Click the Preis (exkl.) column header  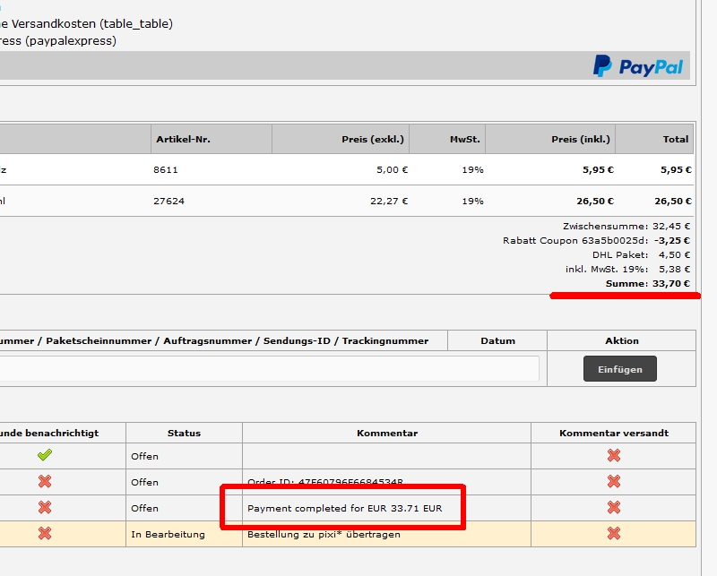click(x=373, y=139)
